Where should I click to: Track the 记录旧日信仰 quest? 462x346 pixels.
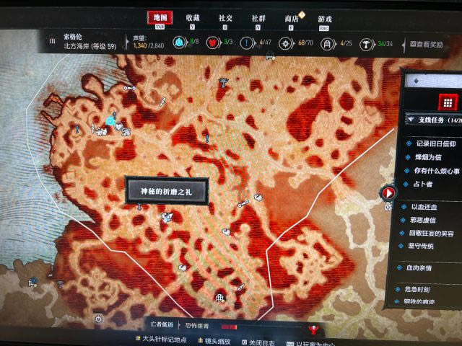pyautogui.click(x=435, y=143)
